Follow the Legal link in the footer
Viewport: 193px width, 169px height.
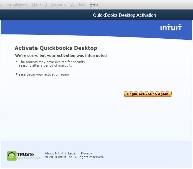[72, 153]
